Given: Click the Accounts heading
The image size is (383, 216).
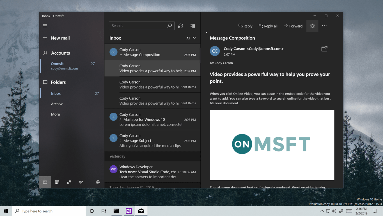Looking at the screenshot, I should pos(60,53).
